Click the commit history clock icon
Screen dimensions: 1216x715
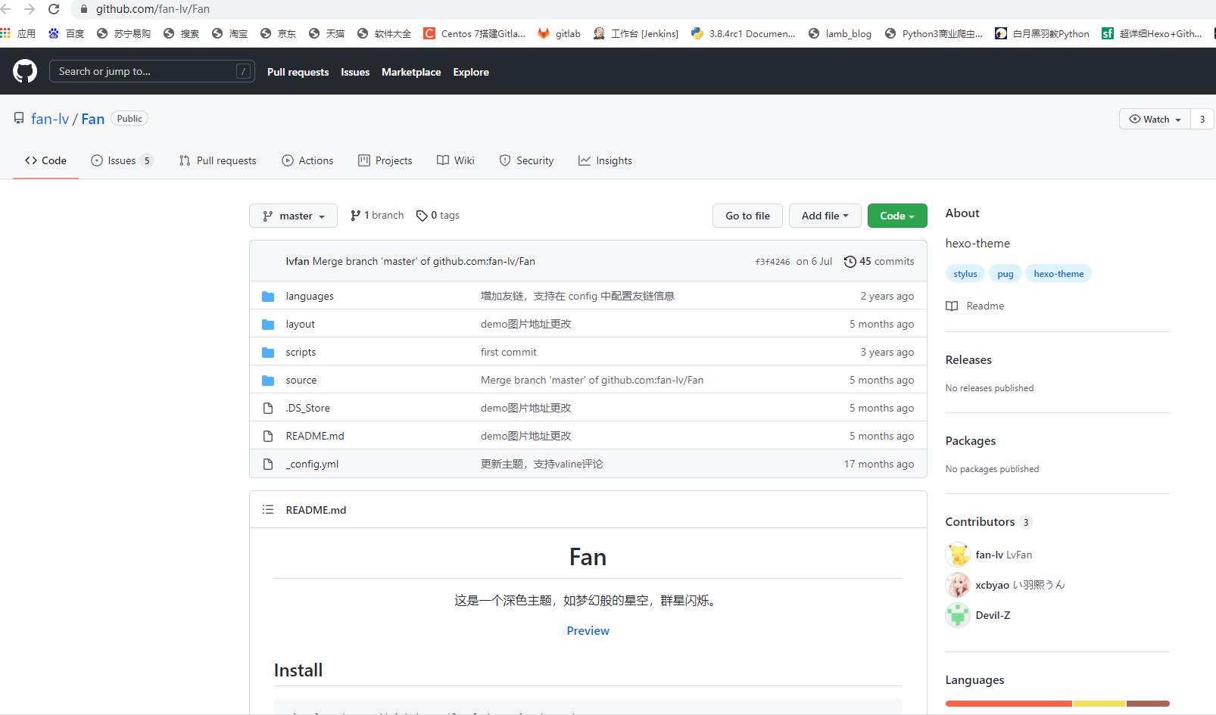coord(850,261)
